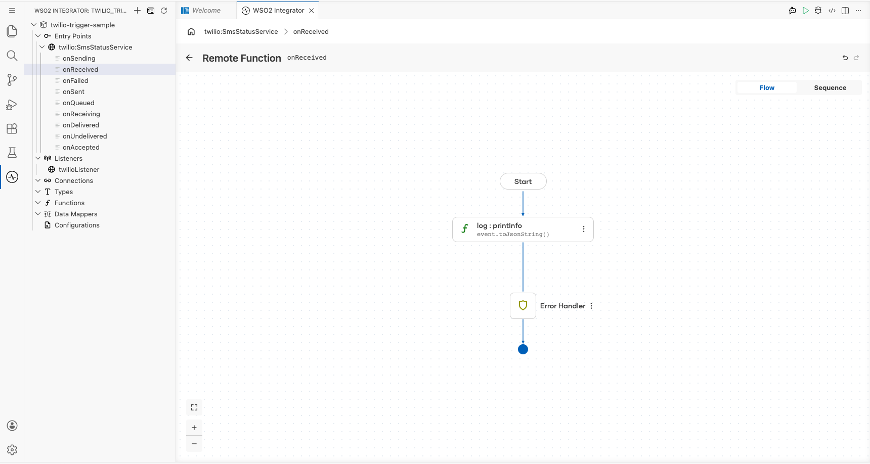Switch to Flow view
Screen dimensions: 870x464
[x=767, y=87]
